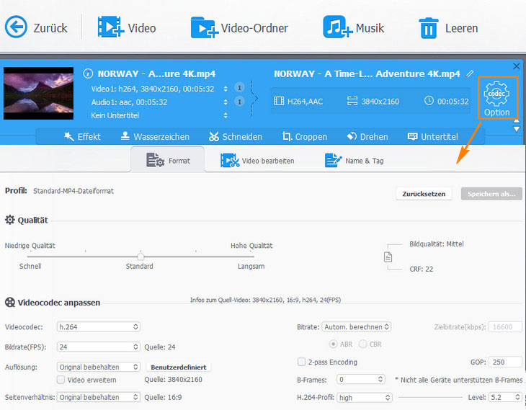
Task: Click the quality slider handle
Action: (x=141, y=256)
